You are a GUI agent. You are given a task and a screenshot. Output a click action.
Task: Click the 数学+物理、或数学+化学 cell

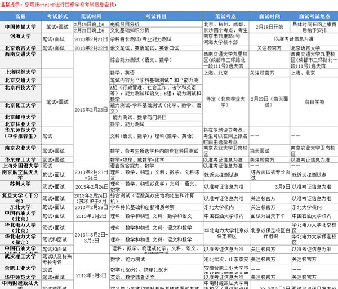tap(156, 160)
